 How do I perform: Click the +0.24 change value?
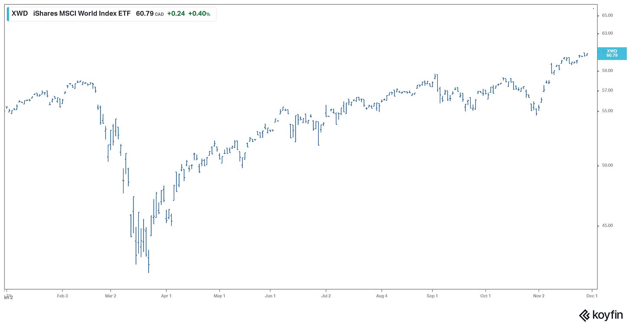click(x=176, y=13)
